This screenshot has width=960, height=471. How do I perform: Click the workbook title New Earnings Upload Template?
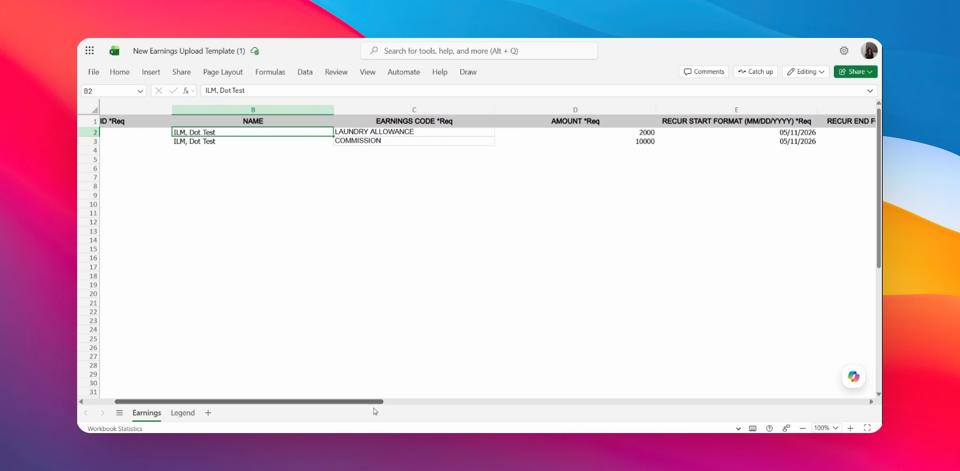(189, 50)
